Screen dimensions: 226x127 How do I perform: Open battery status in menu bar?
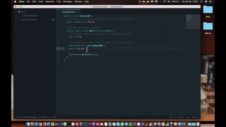[176, 1]
